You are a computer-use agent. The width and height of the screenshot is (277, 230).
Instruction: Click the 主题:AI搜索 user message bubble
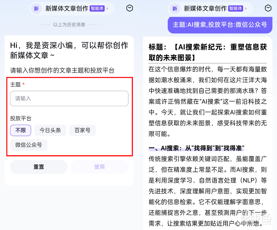point(220,25)
